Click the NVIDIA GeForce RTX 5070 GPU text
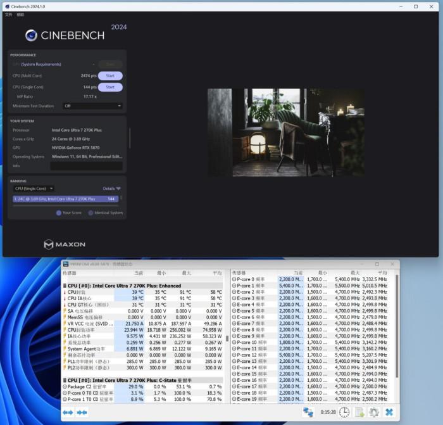443x425 pixels. 75,148
